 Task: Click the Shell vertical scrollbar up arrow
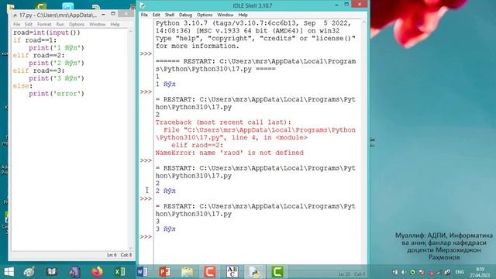pos(363,22)
